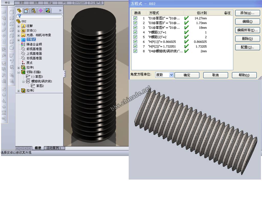
Task: Click the 铸造合金钢 material icon
Action: click(x=23, y=44)
